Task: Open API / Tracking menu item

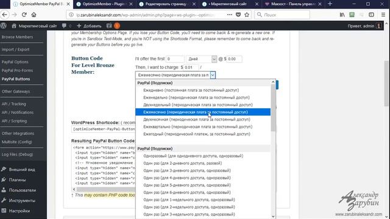Action: pos(13,104)
